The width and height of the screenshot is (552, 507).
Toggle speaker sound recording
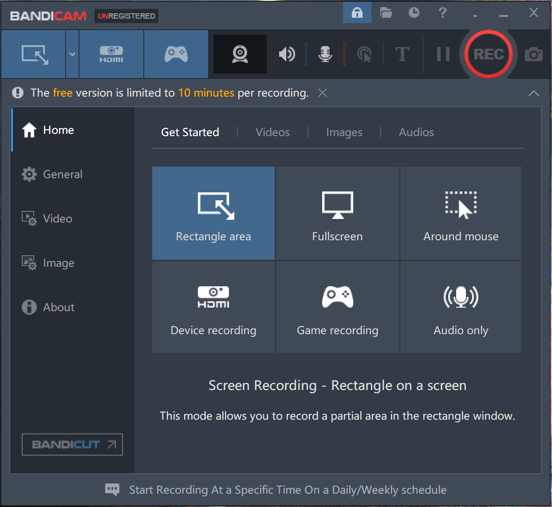pos(287,54)
